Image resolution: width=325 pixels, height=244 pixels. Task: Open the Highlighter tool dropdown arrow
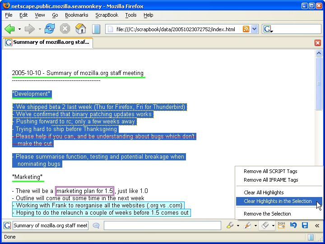[238, 226]
